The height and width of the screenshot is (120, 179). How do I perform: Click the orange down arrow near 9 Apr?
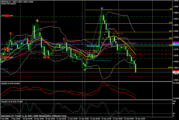point(10,33)
